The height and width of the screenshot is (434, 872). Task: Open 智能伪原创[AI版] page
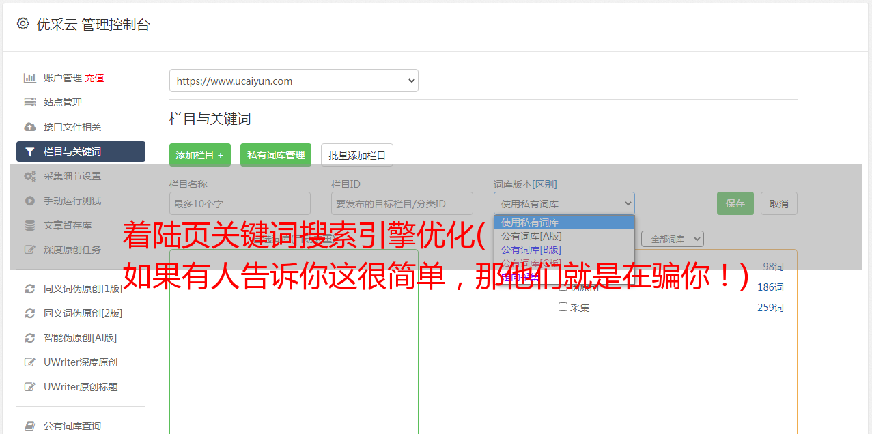pyautogui.click(x=81, y=338)
